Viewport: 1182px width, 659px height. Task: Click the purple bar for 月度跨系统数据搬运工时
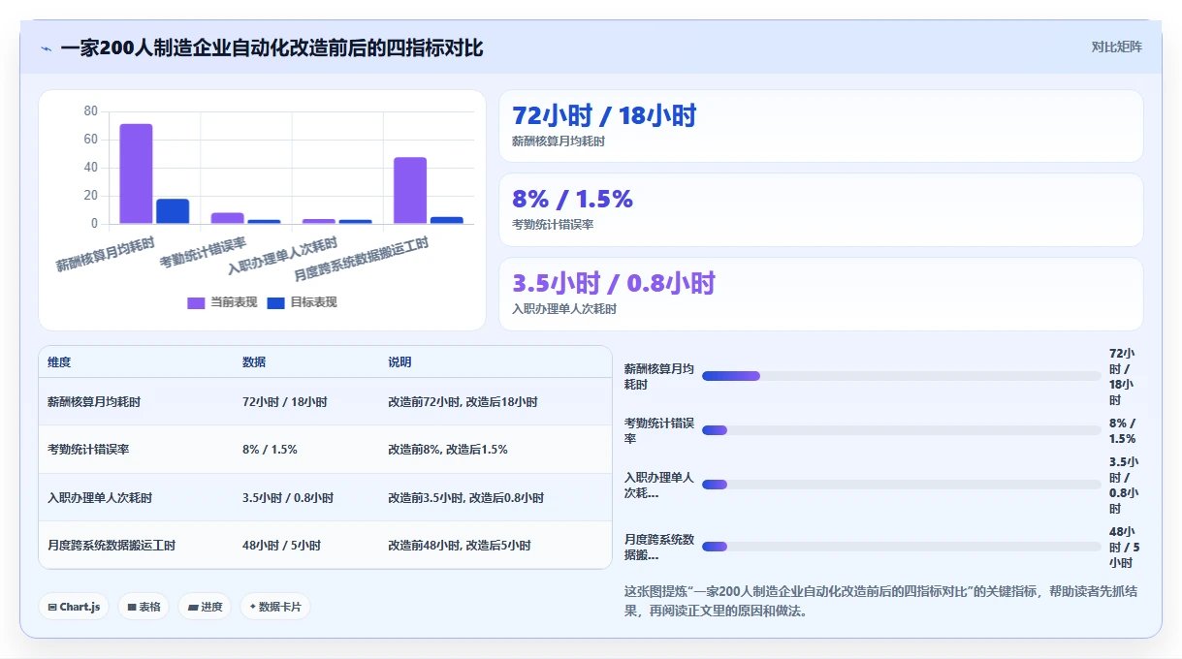[x=410, y=190]
